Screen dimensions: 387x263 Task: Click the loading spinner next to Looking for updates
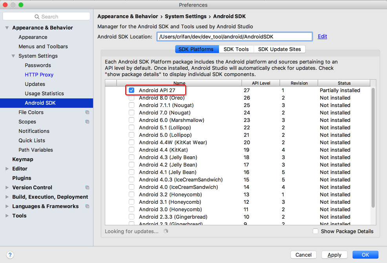[x=166, y=231]
